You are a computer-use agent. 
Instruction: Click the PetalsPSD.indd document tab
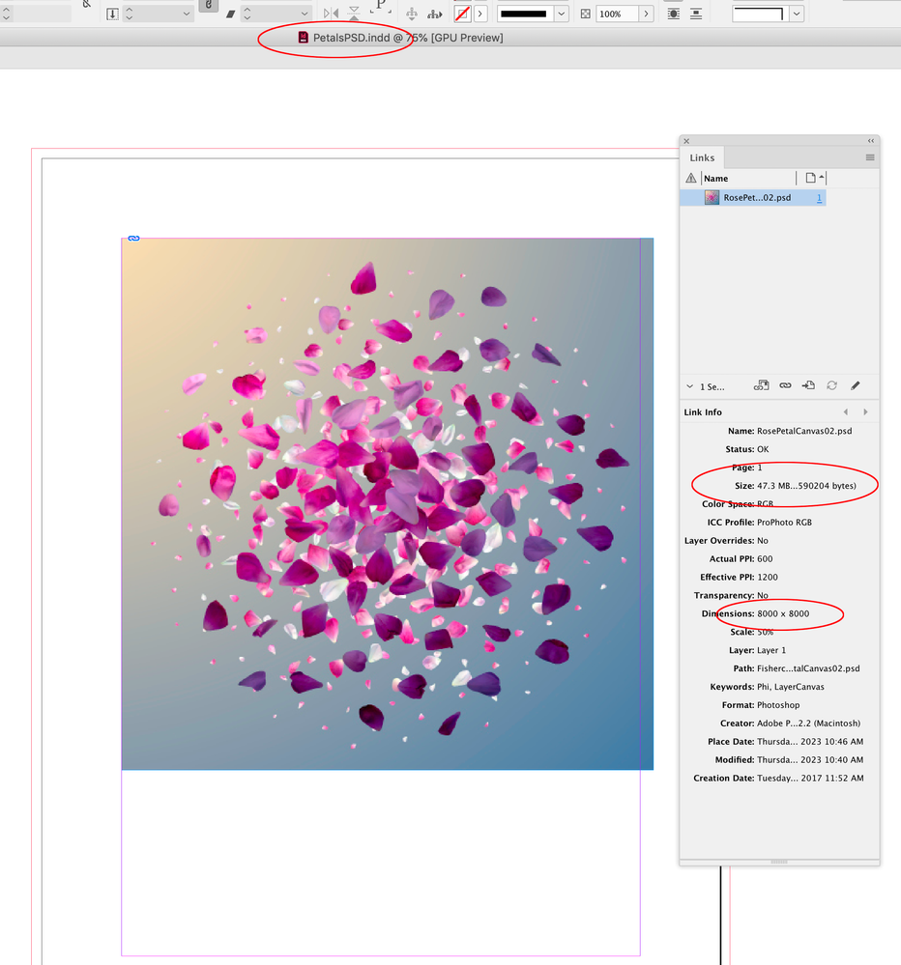pos(401,38)
